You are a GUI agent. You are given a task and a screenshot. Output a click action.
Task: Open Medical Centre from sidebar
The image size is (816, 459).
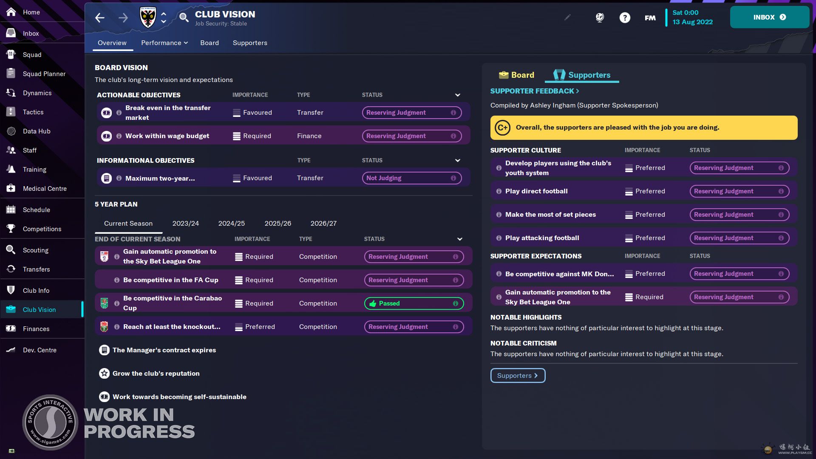click(x=44, y=189)
